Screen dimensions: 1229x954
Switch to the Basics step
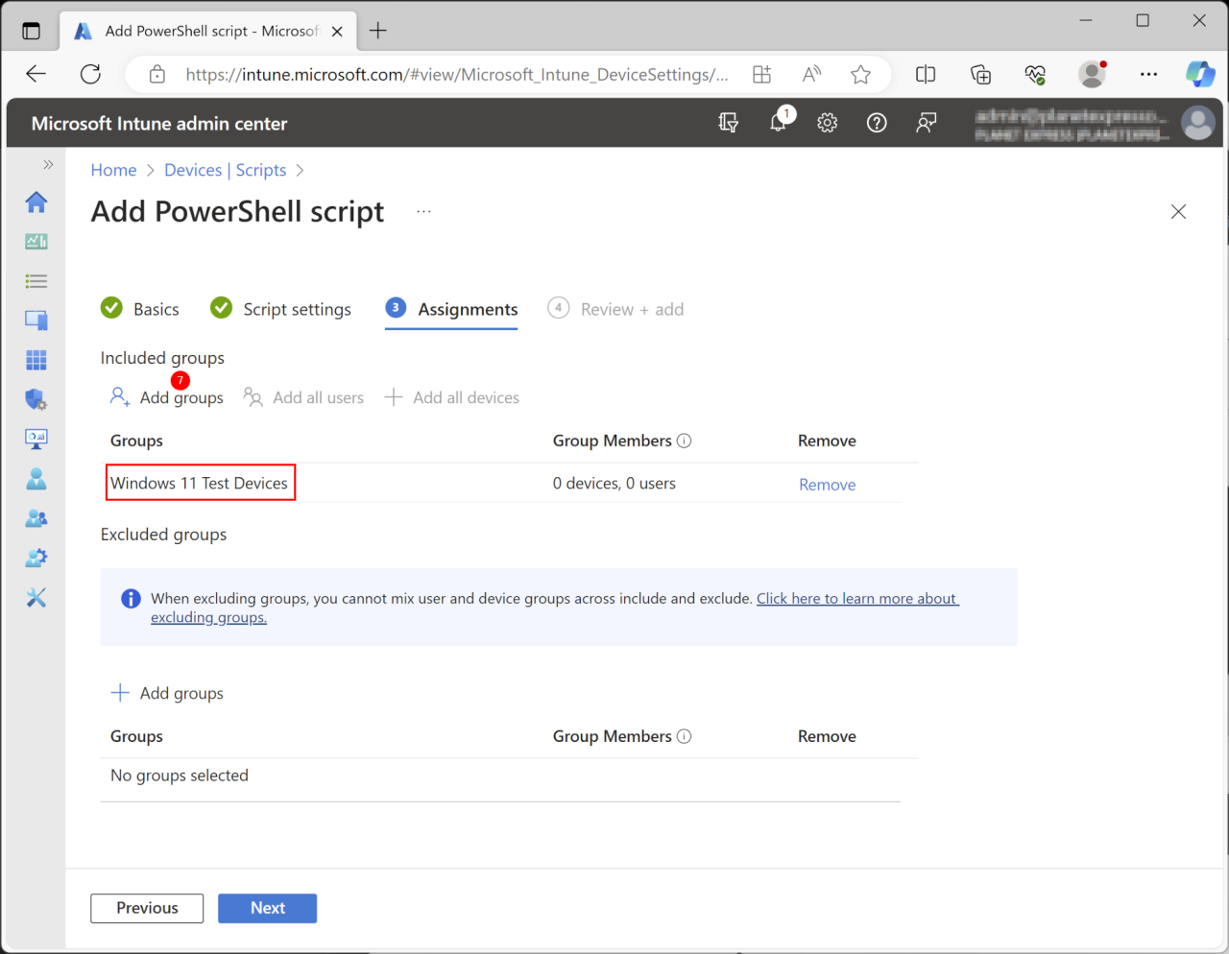[140, 309]
